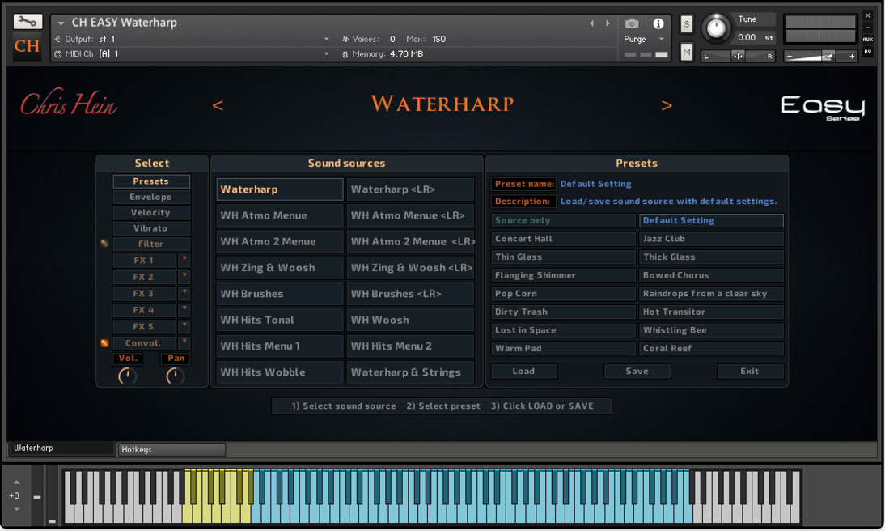This screenshot has width=885, height=531.
Task: Expand the FX 4 dropdown arrow
Action: 184,309
